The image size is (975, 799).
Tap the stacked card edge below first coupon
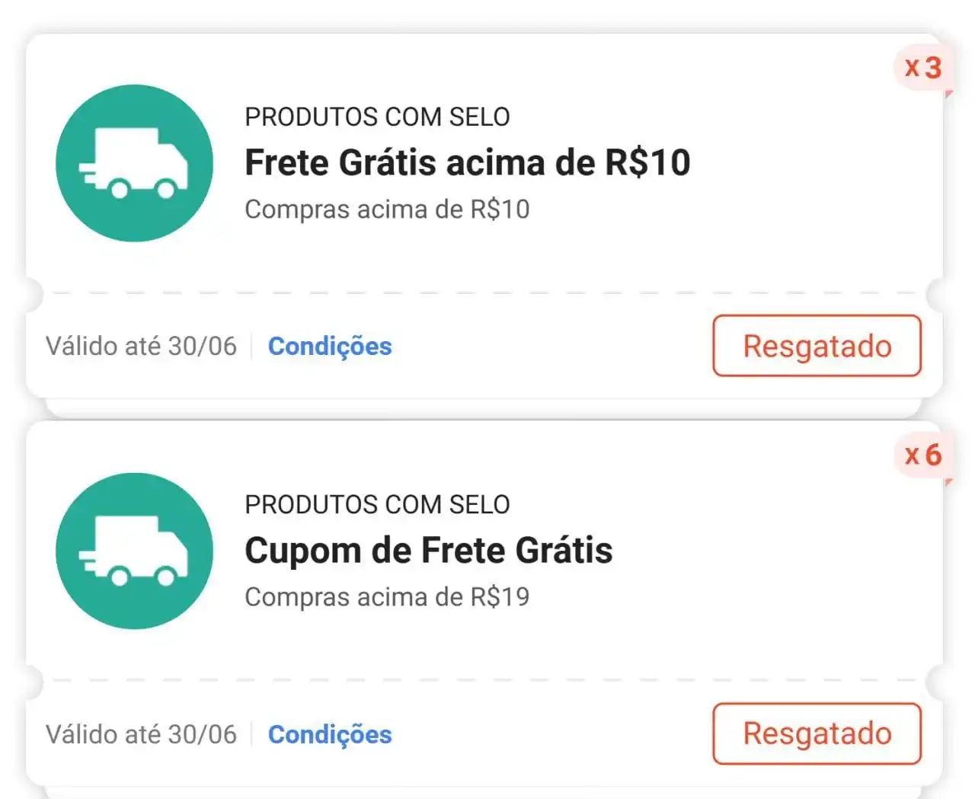coord(484,409)
